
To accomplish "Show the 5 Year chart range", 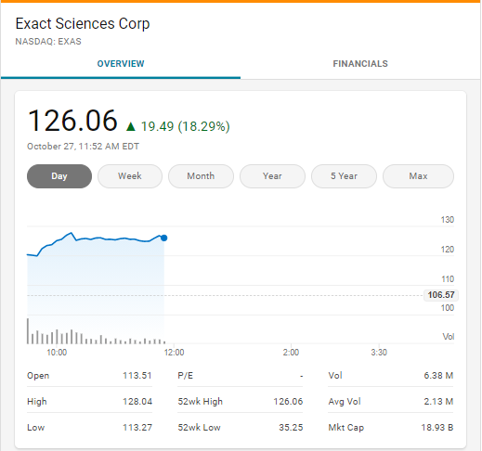I will pyautogui.click(x=344, y=176).
